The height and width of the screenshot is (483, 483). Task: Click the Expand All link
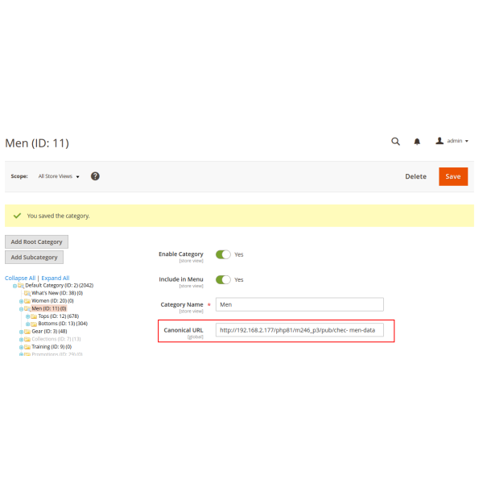56,278
